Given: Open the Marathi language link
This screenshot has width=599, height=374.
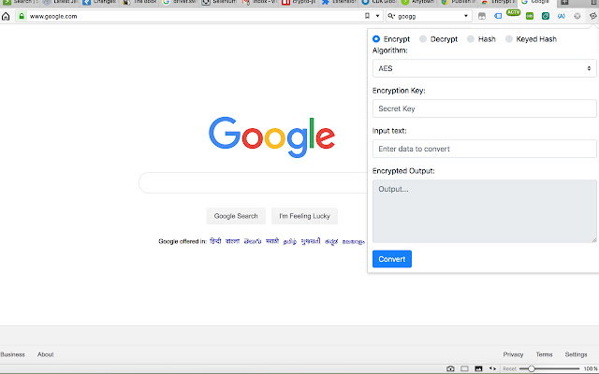Looking at the screenshot, I should click(x=272, y=241).
